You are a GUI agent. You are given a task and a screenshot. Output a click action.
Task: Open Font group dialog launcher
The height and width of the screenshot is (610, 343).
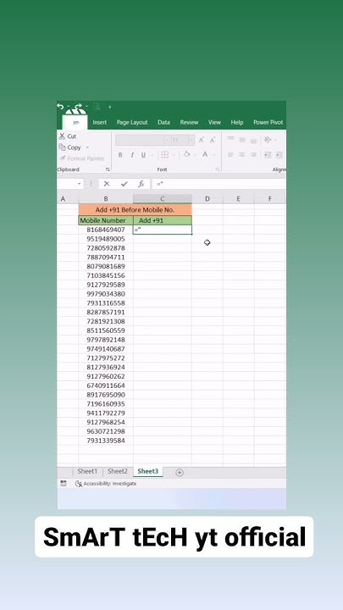(x=218, y=169)
